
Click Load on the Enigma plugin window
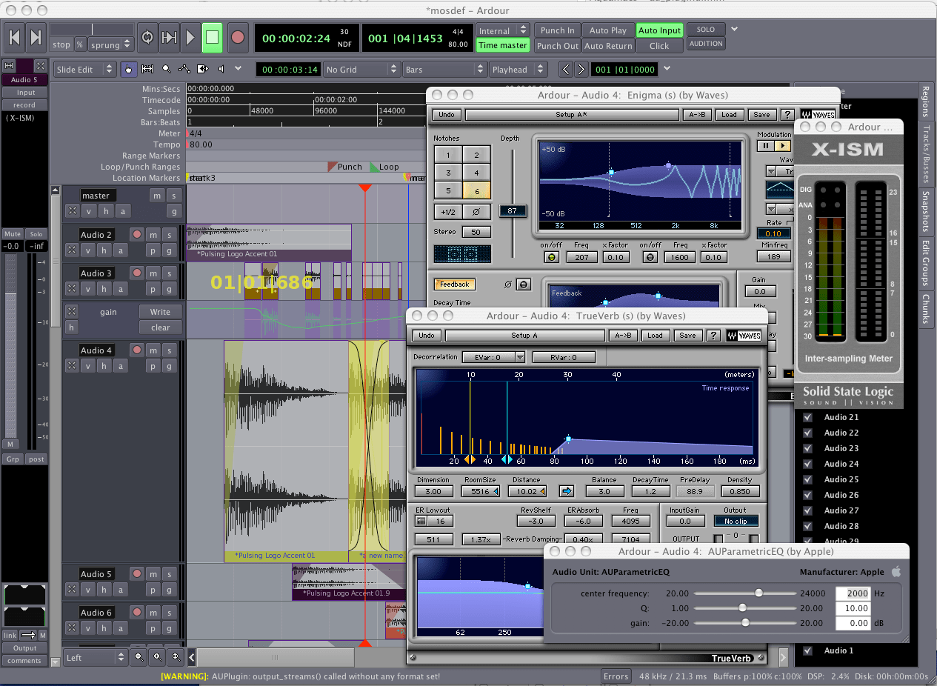coord(730,115)
